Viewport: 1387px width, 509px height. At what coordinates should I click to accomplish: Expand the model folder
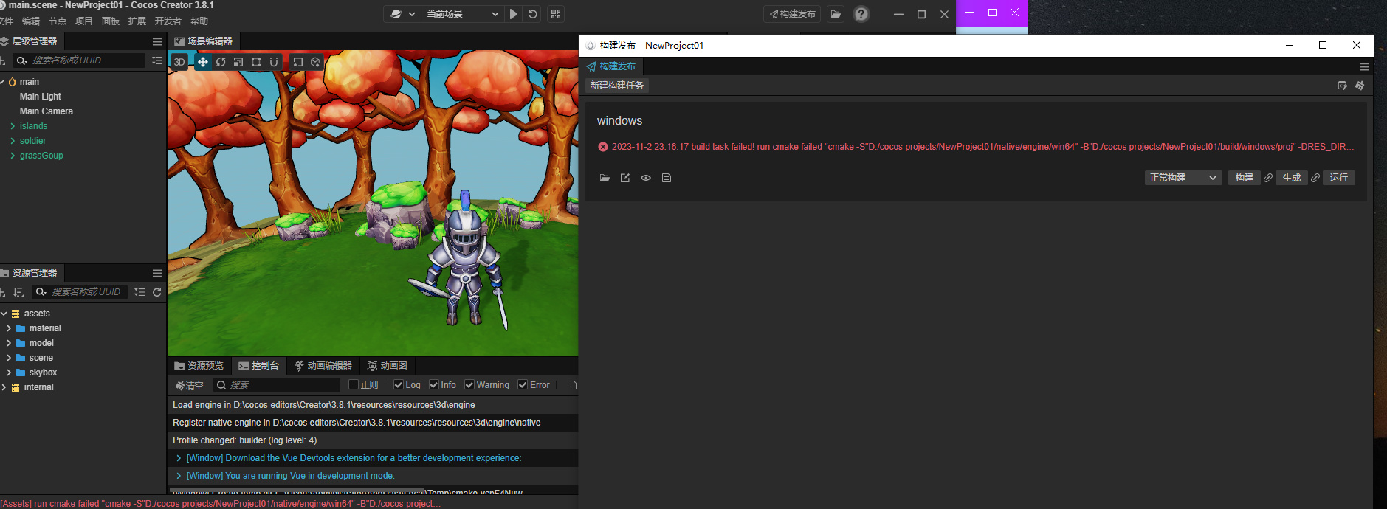9,343
